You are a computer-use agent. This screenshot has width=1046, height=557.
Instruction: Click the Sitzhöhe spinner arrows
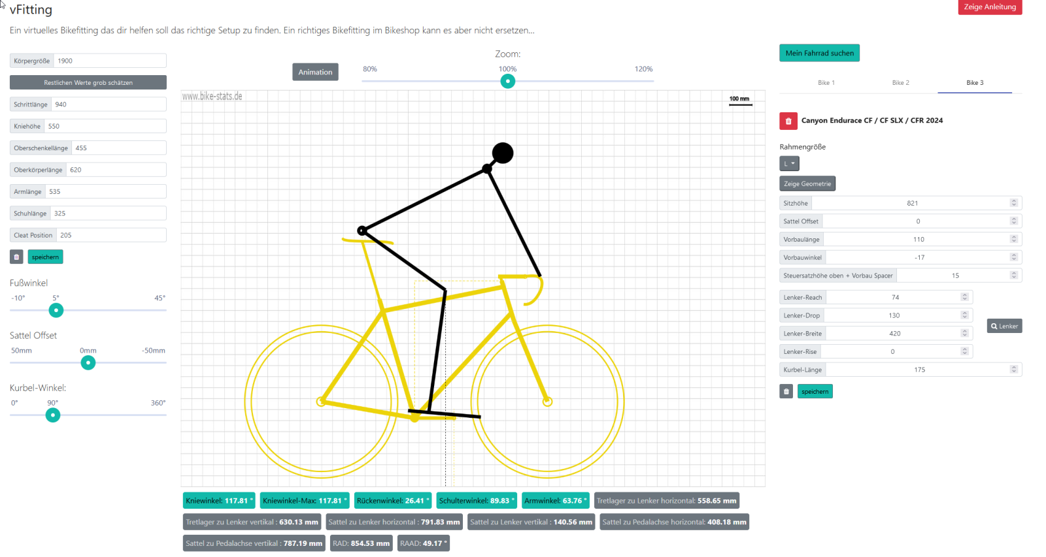[1013, 203]
